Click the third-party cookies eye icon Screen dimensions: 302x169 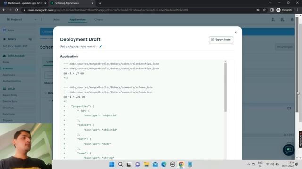[x=258, y=10]
